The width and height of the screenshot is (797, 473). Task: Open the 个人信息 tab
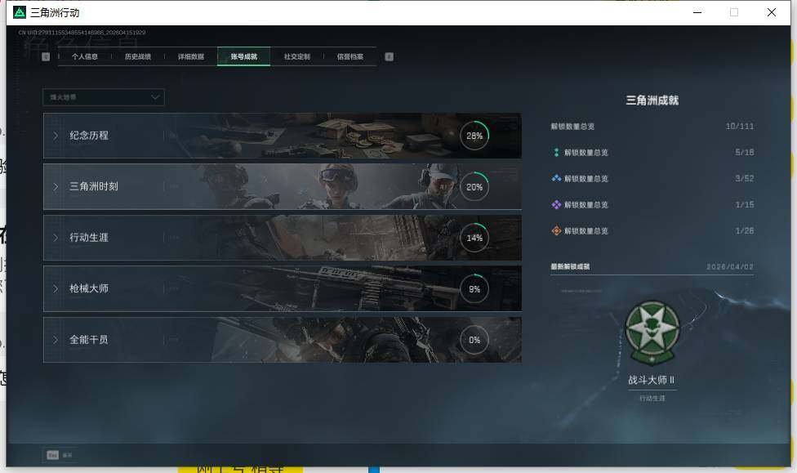tap(84, 56)
